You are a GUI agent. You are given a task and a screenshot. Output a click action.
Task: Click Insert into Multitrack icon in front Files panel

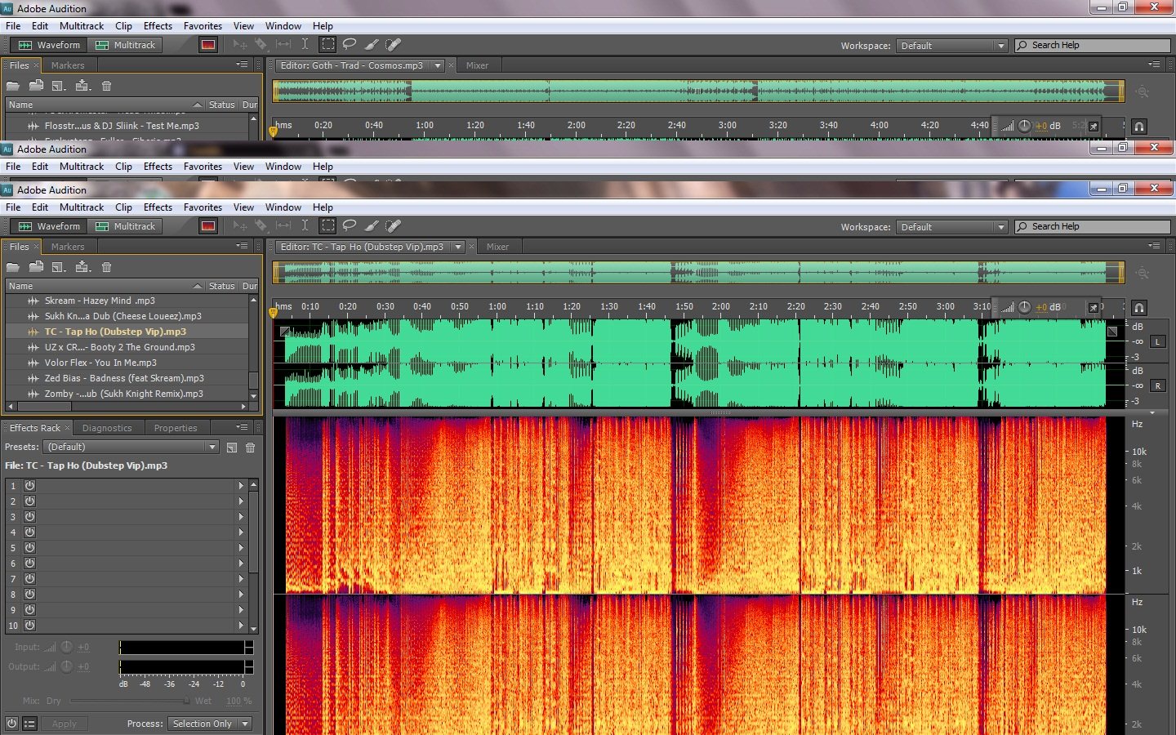pos(82,267)
